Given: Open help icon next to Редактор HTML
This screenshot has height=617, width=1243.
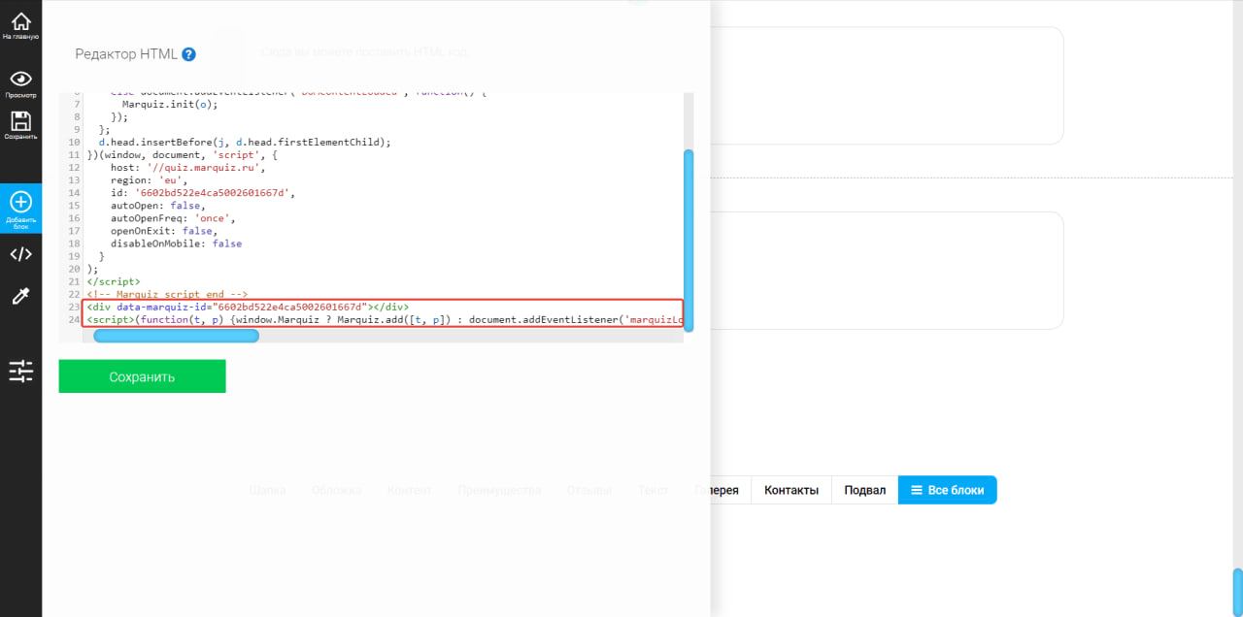Looking at the screenshot, I should (x=188, y=54).
